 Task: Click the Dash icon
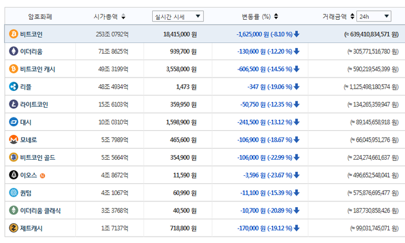pos(13,122)
